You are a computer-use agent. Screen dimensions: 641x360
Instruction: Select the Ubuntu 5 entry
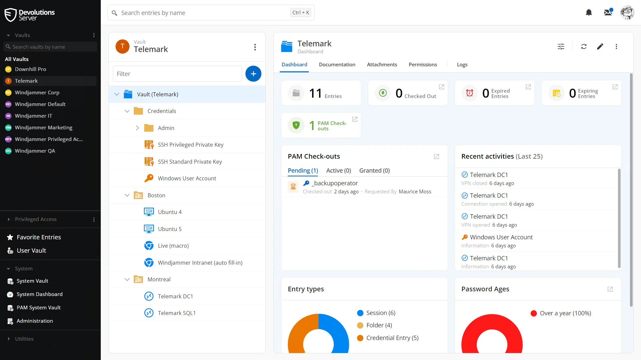click(x=187, y=229)
